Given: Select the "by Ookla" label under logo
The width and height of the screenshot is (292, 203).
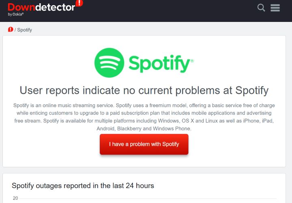Looking at the screenshot, I should point(16,15).
